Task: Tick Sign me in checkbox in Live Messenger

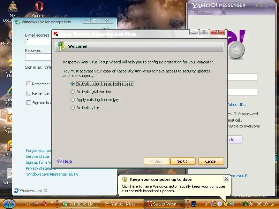Action: click(29, 102)
